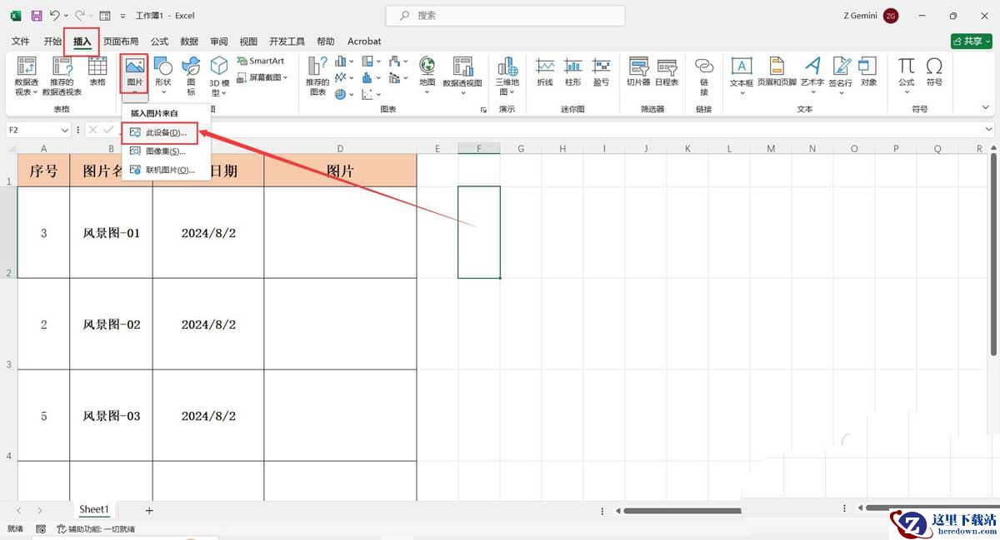Choose 此设备(D)... from the picture menu
The image size is (1000, 540).
click(160, 133)
